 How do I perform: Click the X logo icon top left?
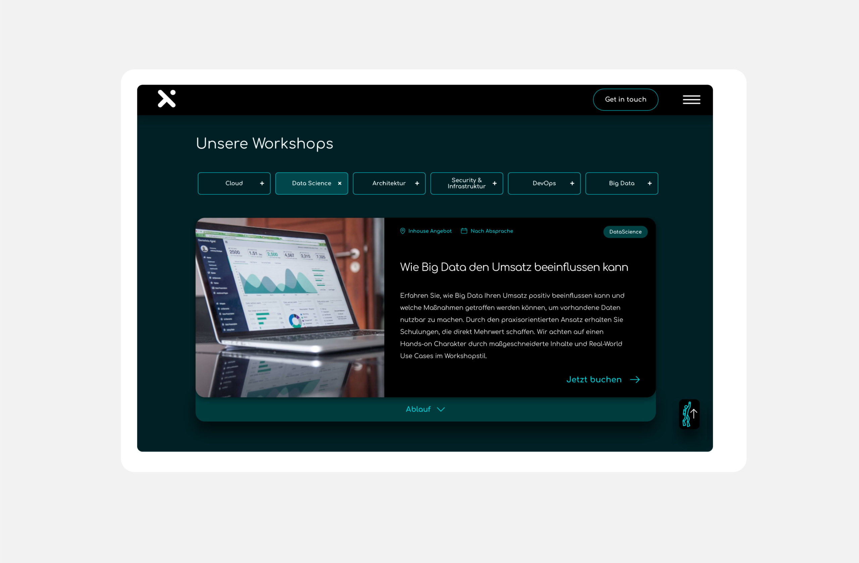pyautogui.click(x=167, y=100)
